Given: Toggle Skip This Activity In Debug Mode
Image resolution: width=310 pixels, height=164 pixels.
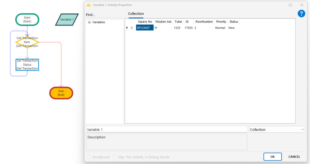Looking at the screenshot, I should (x=115, y=157).
